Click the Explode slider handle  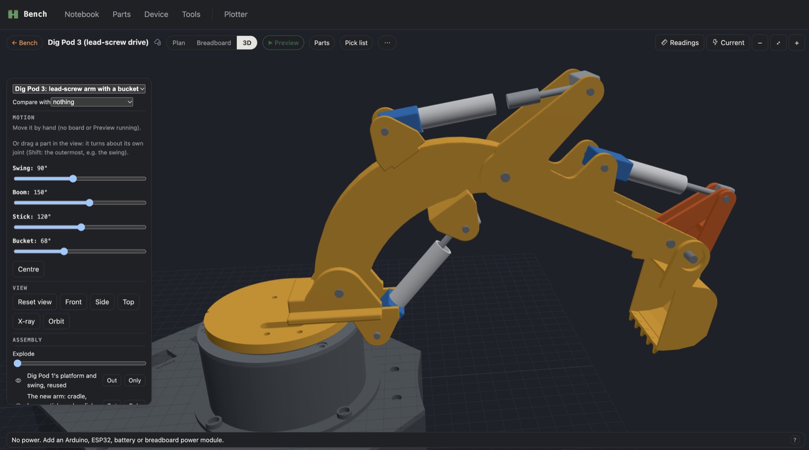[18, 364]
